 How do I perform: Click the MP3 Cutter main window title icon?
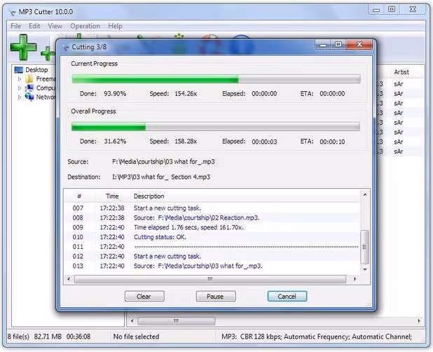click(13, 12)
